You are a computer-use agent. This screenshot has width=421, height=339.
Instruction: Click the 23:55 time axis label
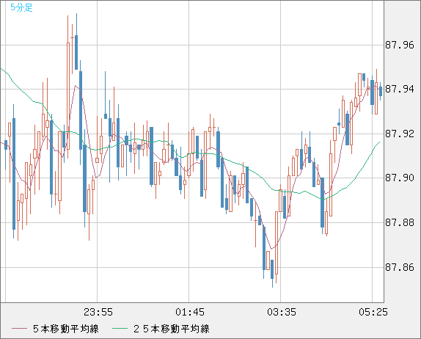click(x=98, y=312)
